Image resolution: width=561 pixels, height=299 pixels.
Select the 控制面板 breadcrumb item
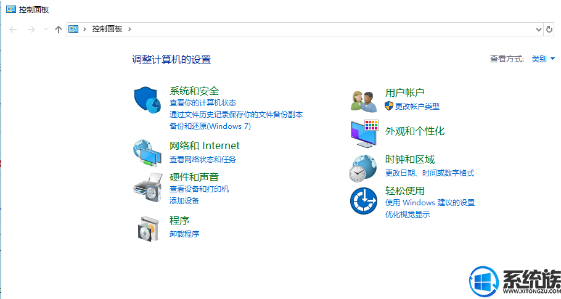[107, 29]
